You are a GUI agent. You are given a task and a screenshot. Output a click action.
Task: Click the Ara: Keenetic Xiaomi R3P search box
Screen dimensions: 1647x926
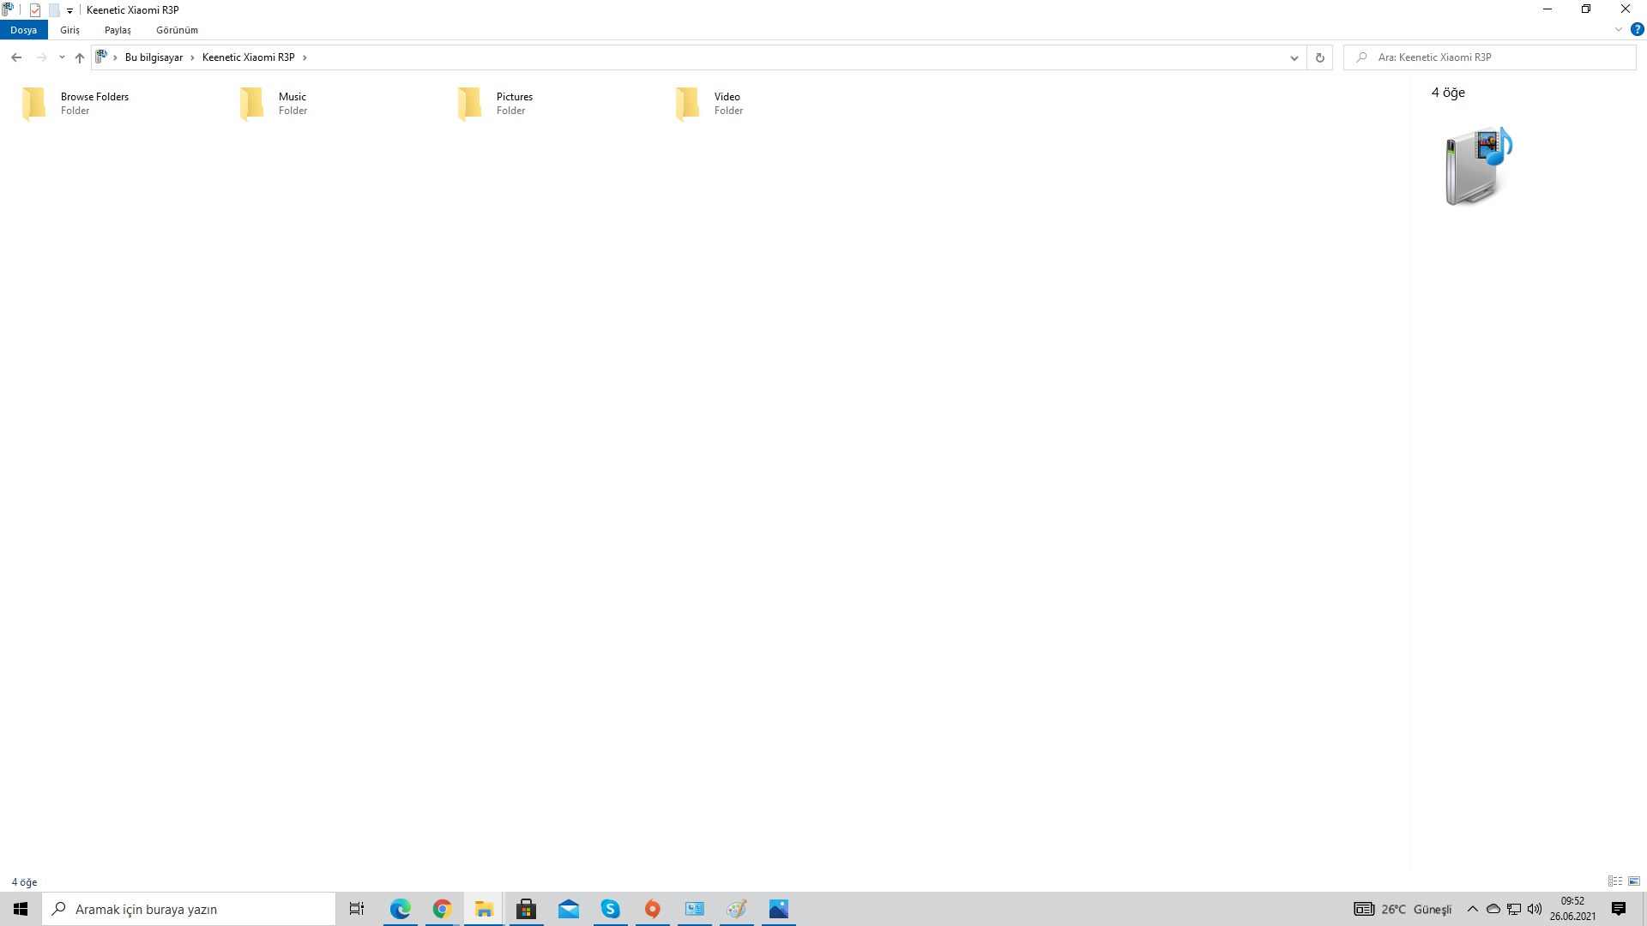(1490, 57)
